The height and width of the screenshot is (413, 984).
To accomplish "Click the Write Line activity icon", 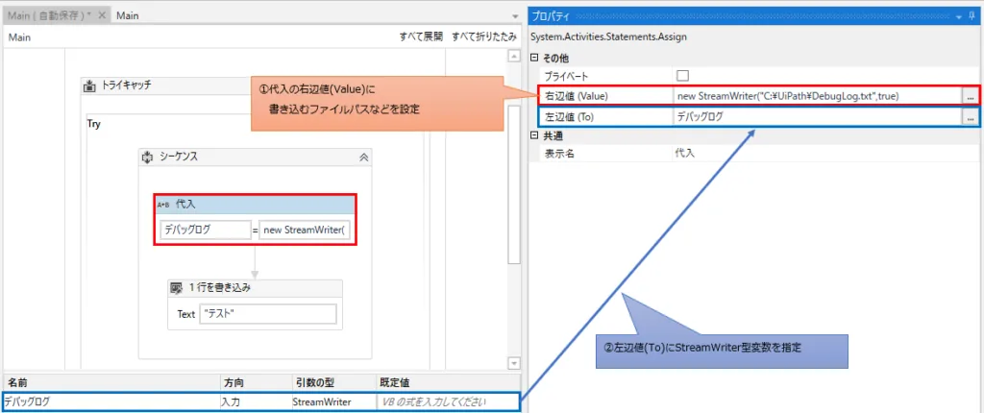I will click(177, 288).
